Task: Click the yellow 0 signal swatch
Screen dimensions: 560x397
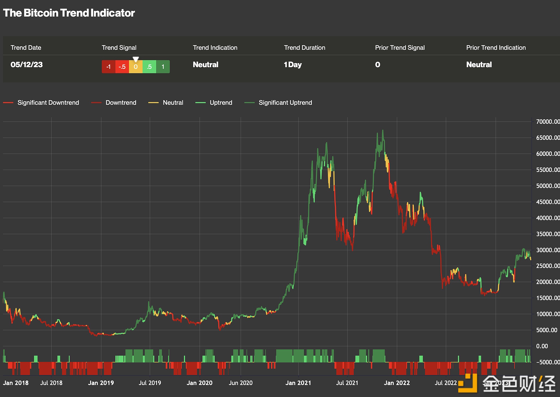Action: pos(136,67)
